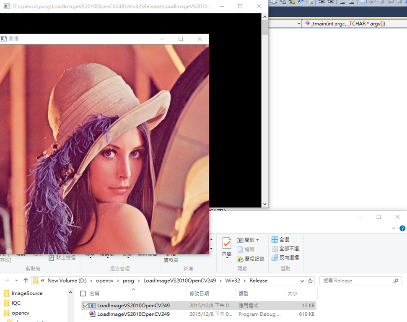Screen dimensions: 407x322
Task: Click the 開啟 (Open) ribbon button icon
Action: point(240,240)
